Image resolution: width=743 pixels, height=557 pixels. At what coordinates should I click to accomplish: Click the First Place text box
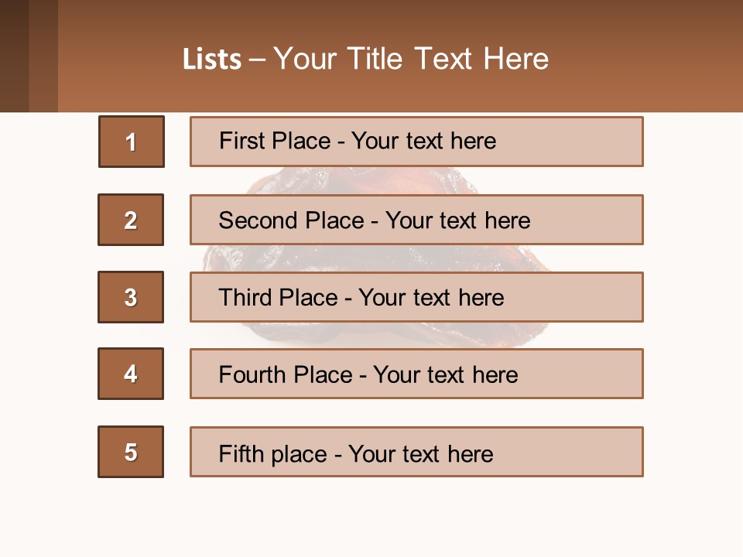pyautogui.click(x=416, y=142)
